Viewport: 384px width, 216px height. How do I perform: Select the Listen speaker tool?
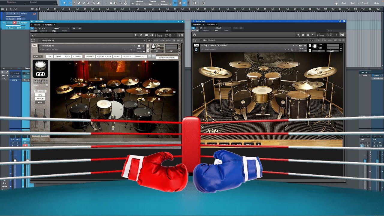pos(98,3)
